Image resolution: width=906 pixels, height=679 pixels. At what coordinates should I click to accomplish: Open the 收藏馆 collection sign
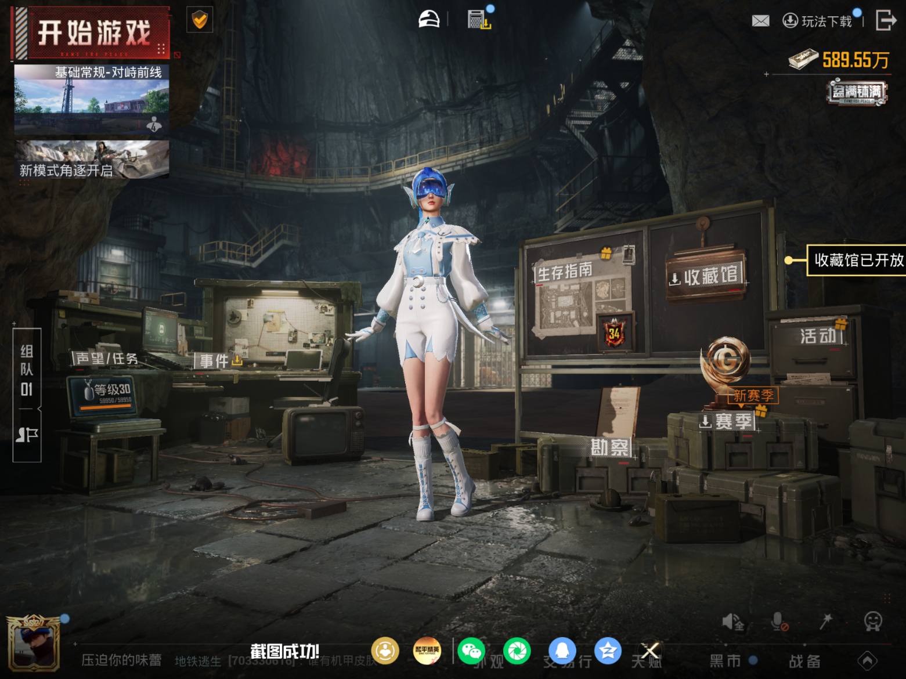click(x=706, y=276)
